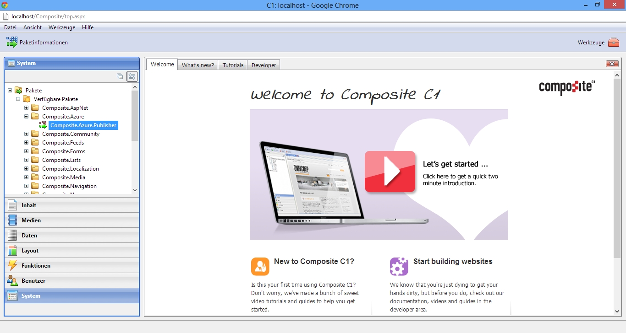This screenshot has height=333, width=626.
Task: Select the Composite.Azure.Publisher package
Action: click(x=83, y=125)
